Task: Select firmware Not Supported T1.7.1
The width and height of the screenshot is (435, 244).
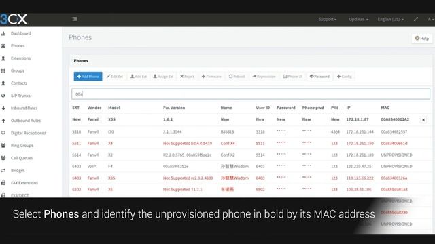Action: [182, 190]
